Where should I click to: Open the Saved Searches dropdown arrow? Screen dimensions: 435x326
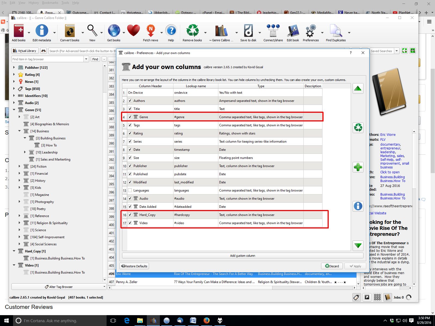point(397,51)
